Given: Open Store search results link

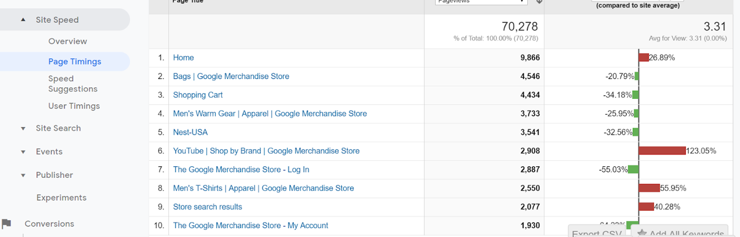Looking at the screenshot, I should coord(207,207).
